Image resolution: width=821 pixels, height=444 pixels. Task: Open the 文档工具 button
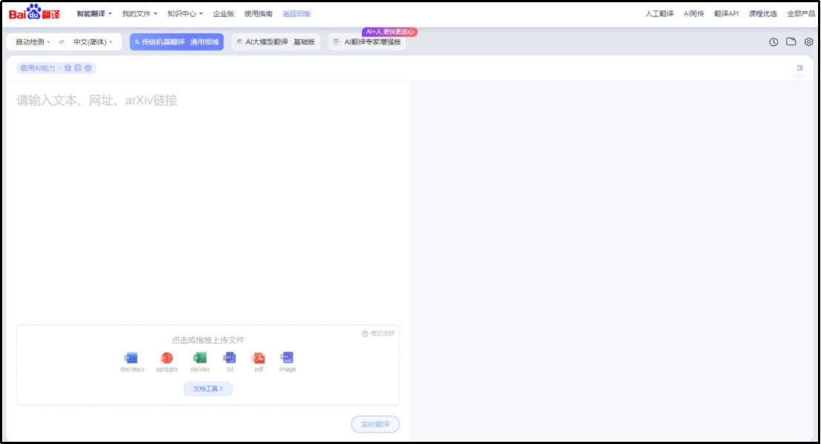[x=208, y=388]
